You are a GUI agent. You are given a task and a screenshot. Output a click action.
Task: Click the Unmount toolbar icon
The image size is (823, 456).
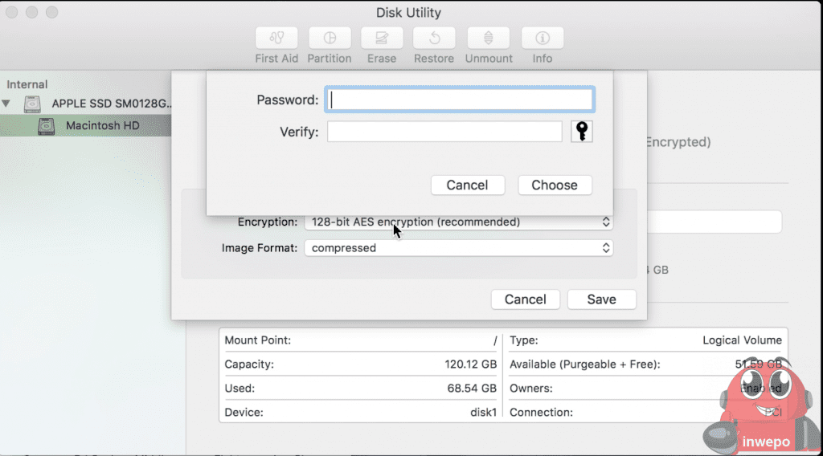click(x=489, y=38)
